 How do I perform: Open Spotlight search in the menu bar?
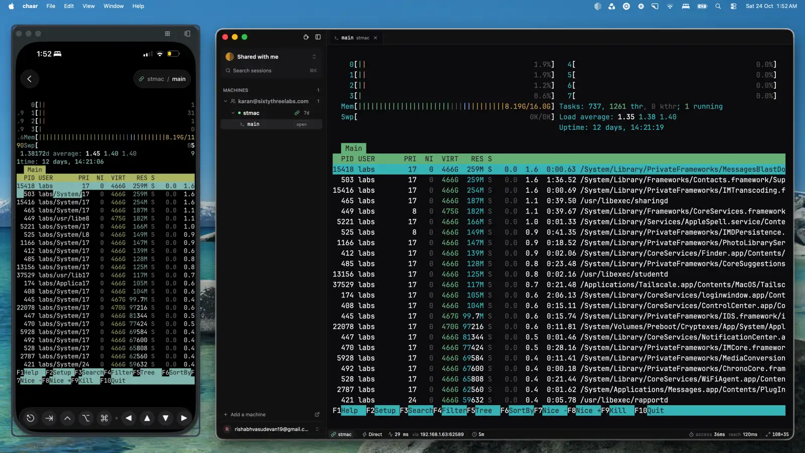click(x=718, y=6)
